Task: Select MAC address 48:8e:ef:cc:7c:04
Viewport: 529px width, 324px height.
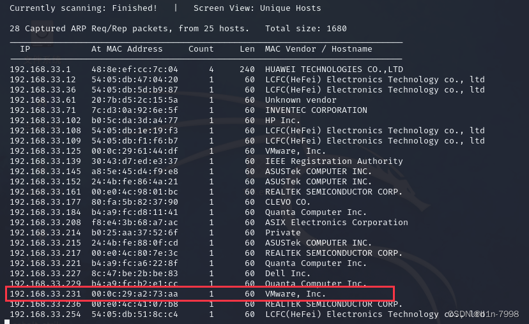Action: pos(135,70)
